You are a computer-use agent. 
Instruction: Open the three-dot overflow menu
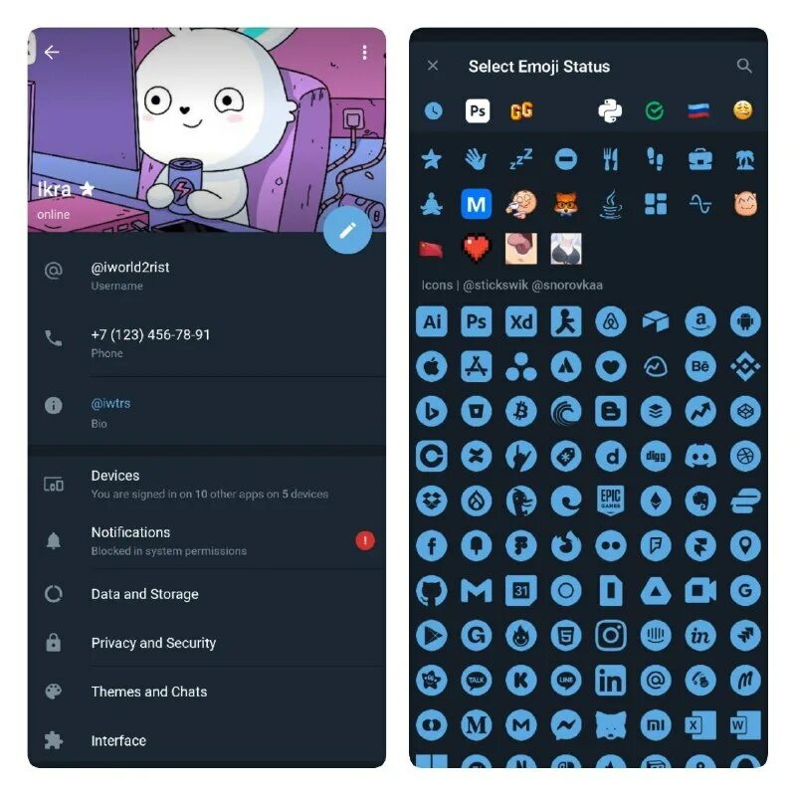click(364, 53)
